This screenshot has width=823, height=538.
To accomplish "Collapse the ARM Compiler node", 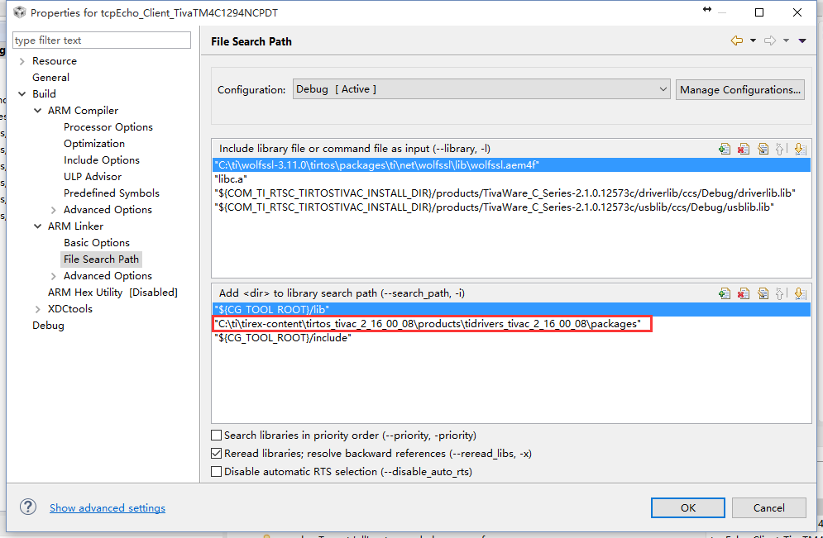I will (38, 111).
